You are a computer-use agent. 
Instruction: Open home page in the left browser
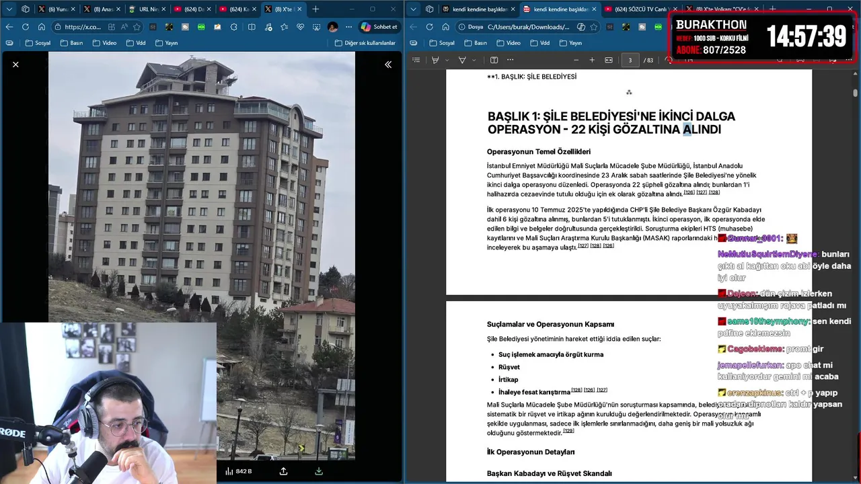click(42, 27)
